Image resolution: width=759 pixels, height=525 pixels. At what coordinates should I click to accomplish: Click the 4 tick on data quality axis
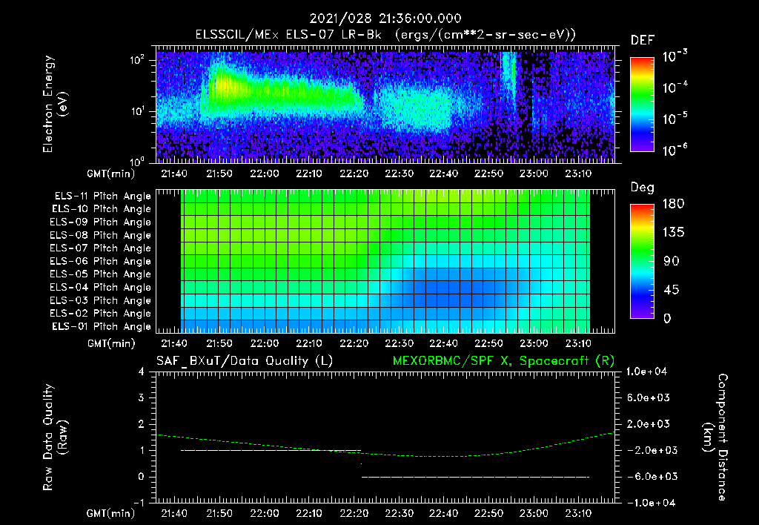[x=142, y=372]
